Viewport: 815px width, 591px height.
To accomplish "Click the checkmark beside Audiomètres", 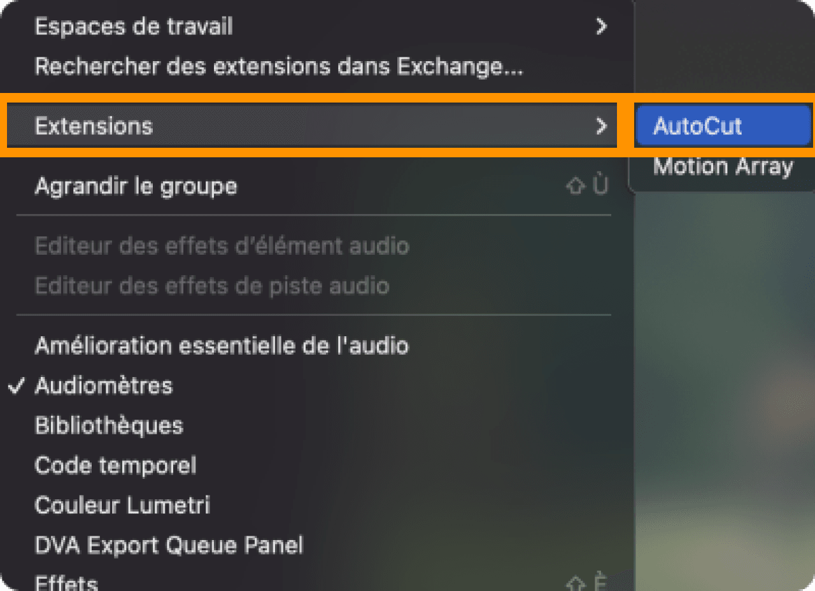I will pos(17,385).
